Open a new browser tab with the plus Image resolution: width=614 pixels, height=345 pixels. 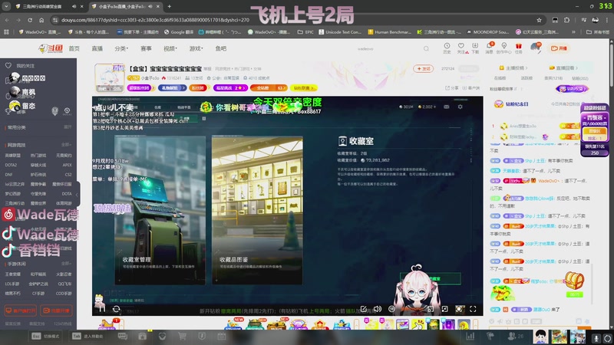pyautogui.click(x=169, y=7)
